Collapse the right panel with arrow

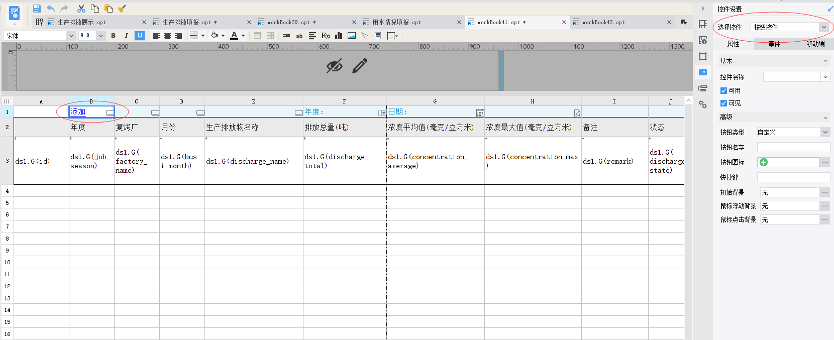click(703, 9)
